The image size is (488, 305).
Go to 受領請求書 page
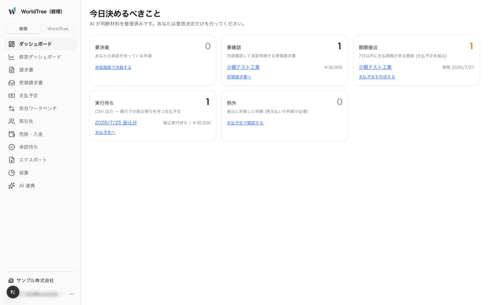tap(41, 83)
